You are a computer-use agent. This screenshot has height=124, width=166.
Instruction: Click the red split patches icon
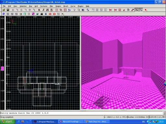(x=54, y=14)
